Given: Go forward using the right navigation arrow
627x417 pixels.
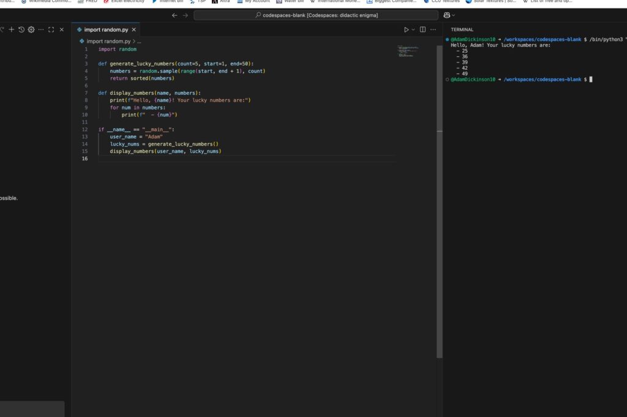Looking at the screenshot, I should [185, 15].
